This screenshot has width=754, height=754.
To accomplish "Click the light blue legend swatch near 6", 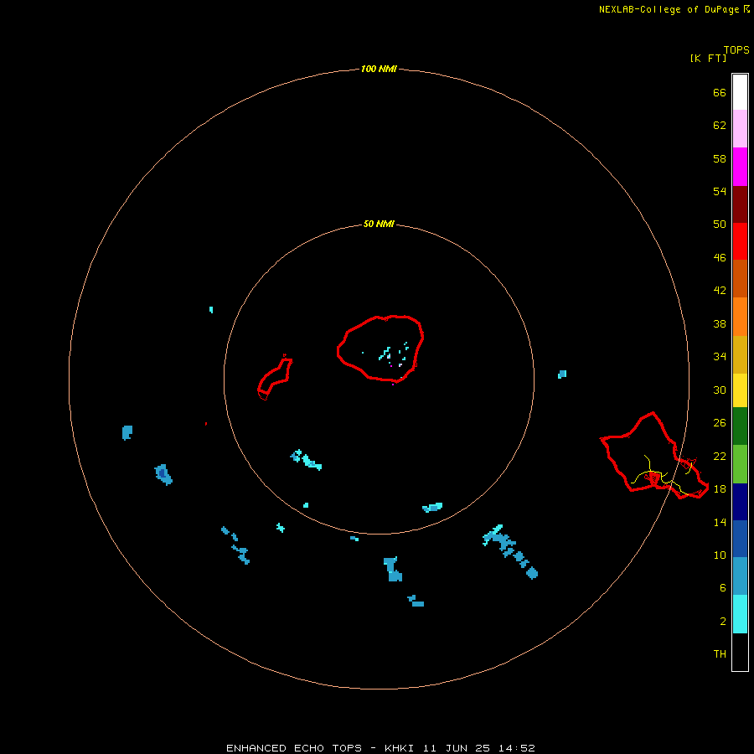I will (740, 576).
